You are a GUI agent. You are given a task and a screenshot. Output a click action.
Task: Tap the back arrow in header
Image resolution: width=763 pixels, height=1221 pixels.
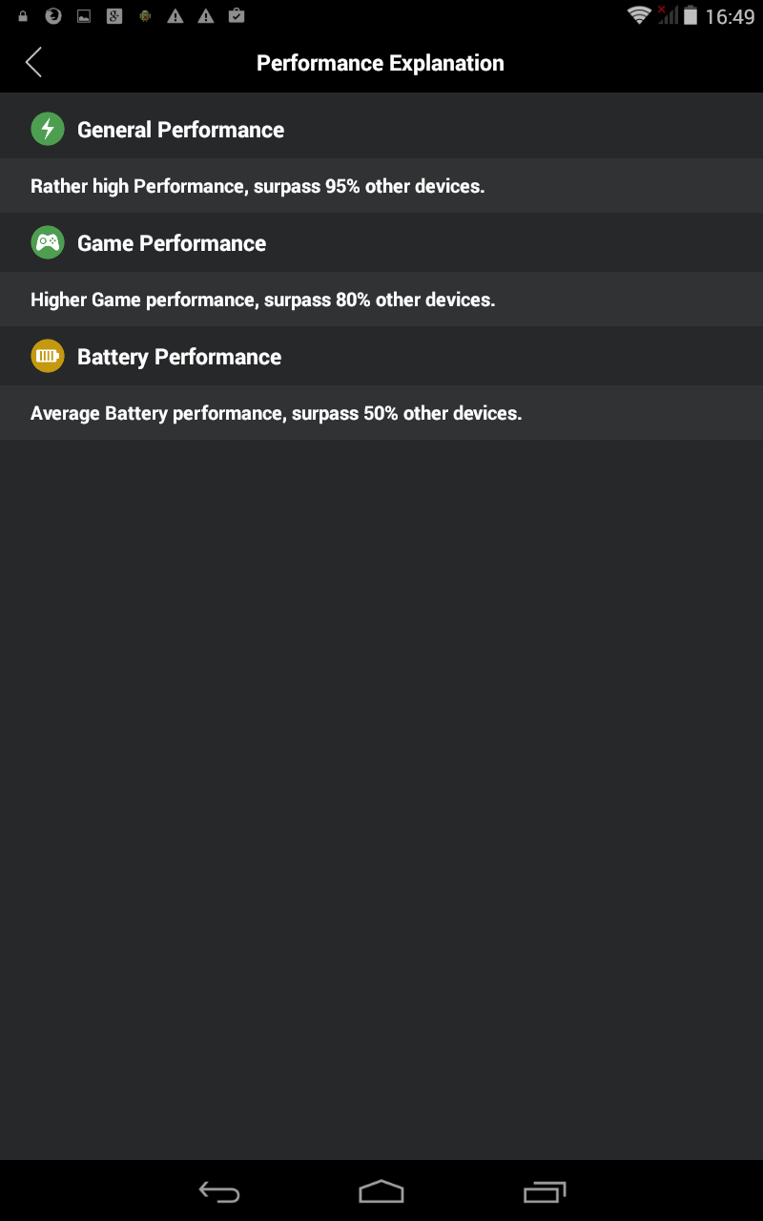[x=34, y=63]
